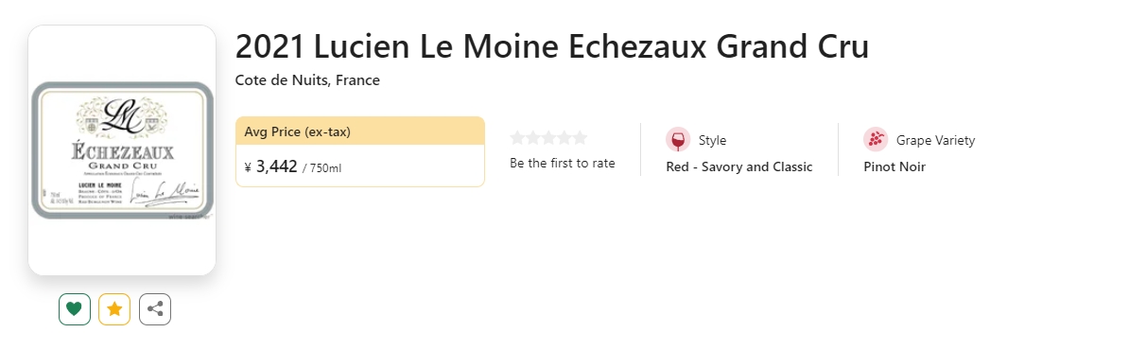Screen dimensions: 1129x350
Task: Open Red - Savory and Classic style
Action: pos(739,167)
